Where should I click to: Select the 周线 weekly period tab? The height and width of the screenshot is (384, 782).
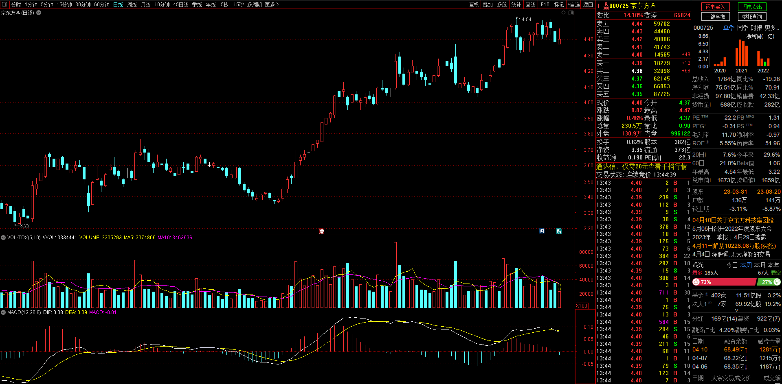pyautogui.click(x=132, y=4)
